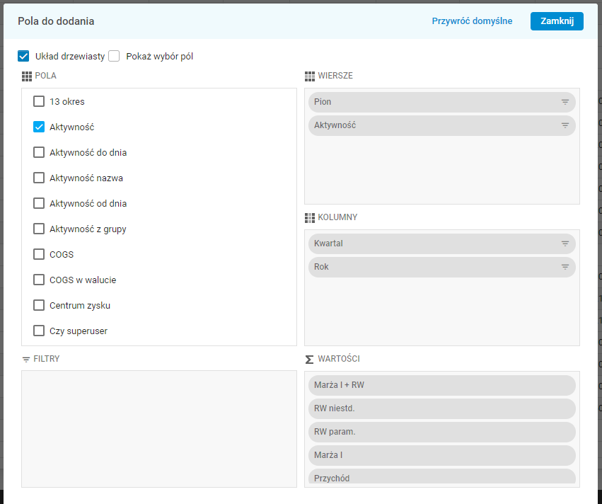Image resolution: width=602 pixels, height=504 pixels.
Task: Click the grid icon beside POLA header
Action: click(x=27, y=76)
